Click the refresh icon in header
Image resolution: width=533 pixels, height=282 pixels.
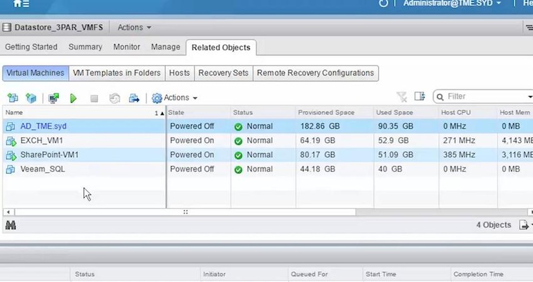(383, 3)
